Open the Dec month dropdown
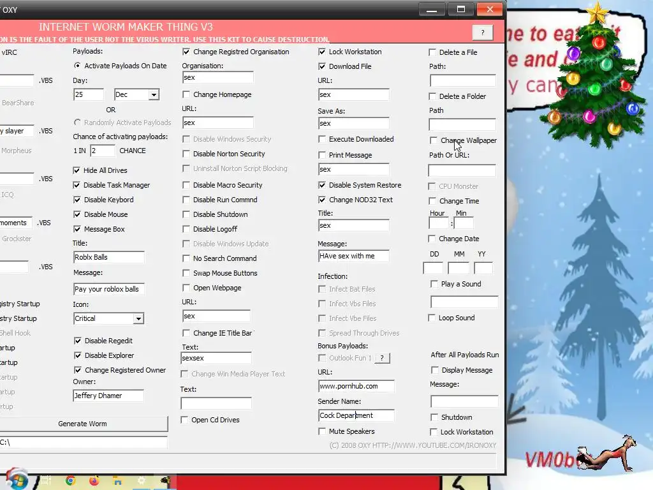 (154, 94)
